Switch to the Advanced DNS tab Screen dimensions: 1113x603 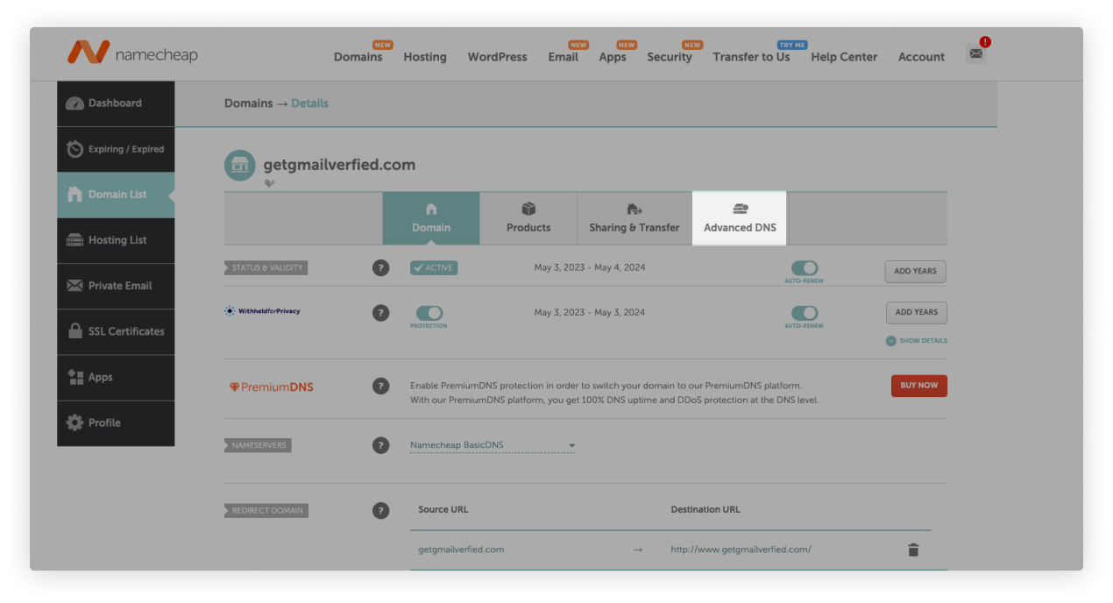(740, 218)
